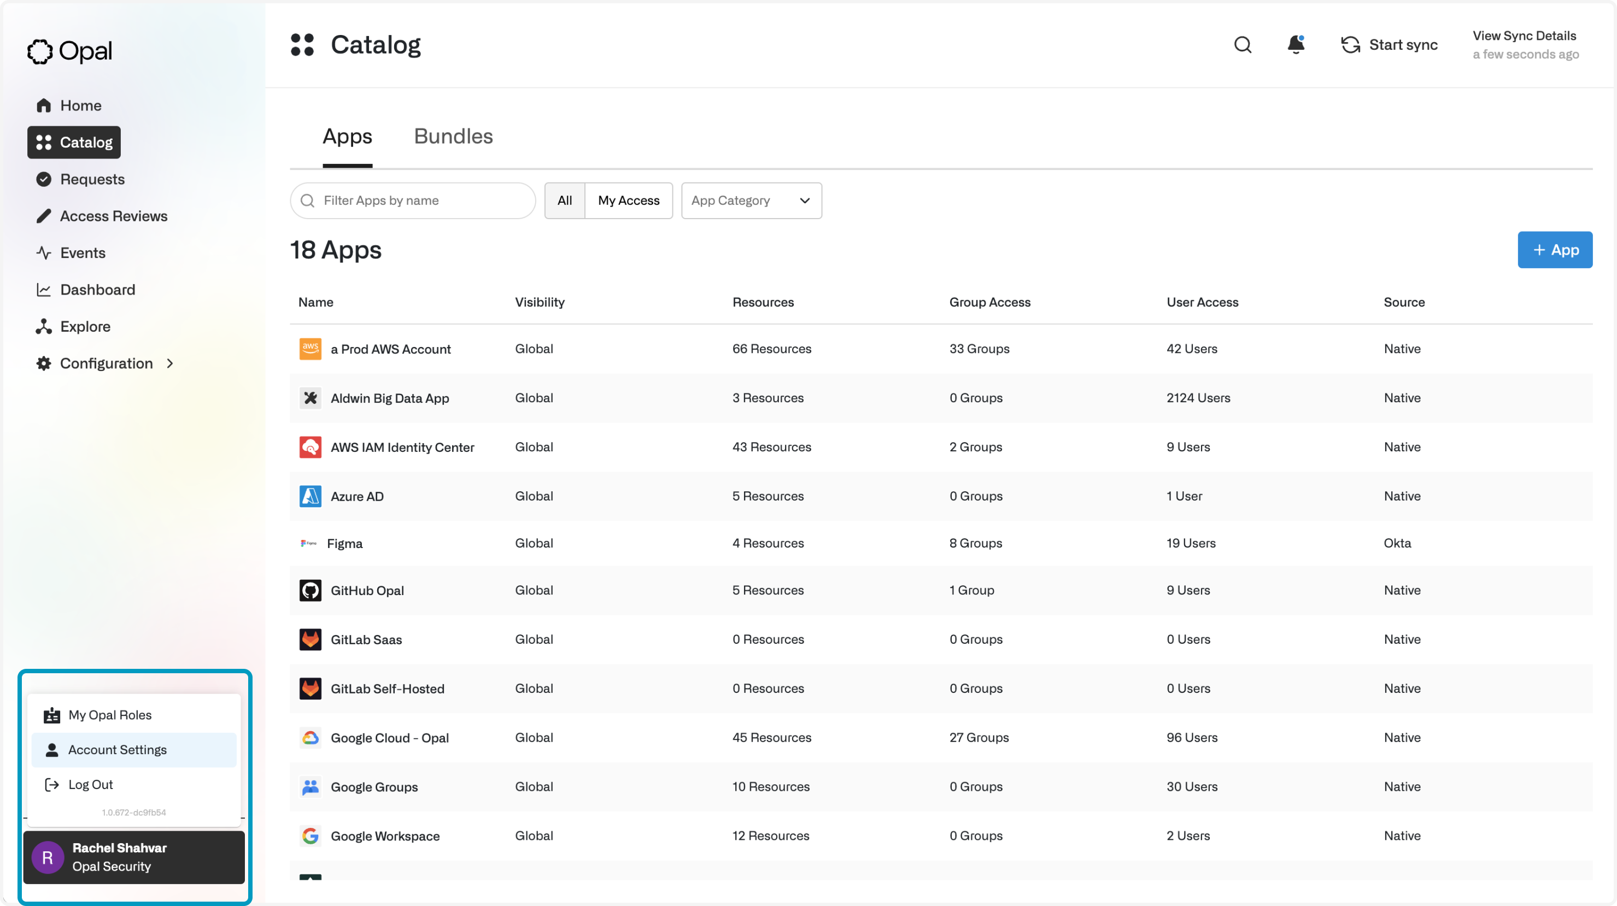Open Aldwin Big Data App name
Viewport: 1617px width, 906px height.
click(x=390, y=398)
